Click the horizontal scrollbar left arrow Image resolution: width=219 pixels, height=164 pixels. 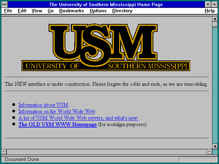(x=4, y=152)
